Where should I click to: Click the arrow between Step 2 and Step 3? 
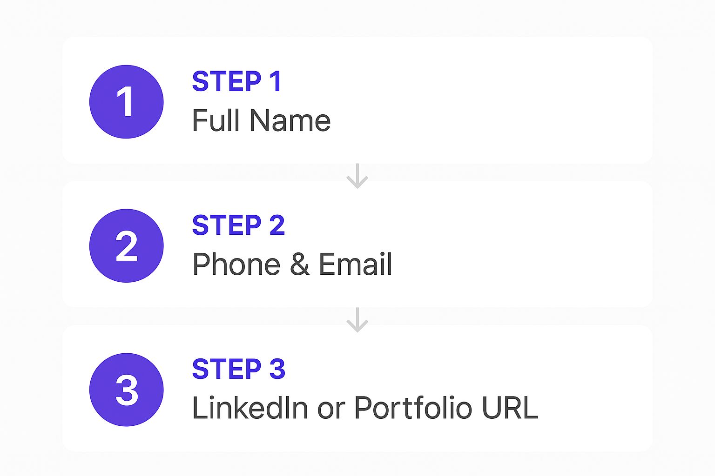pos(357,320)
